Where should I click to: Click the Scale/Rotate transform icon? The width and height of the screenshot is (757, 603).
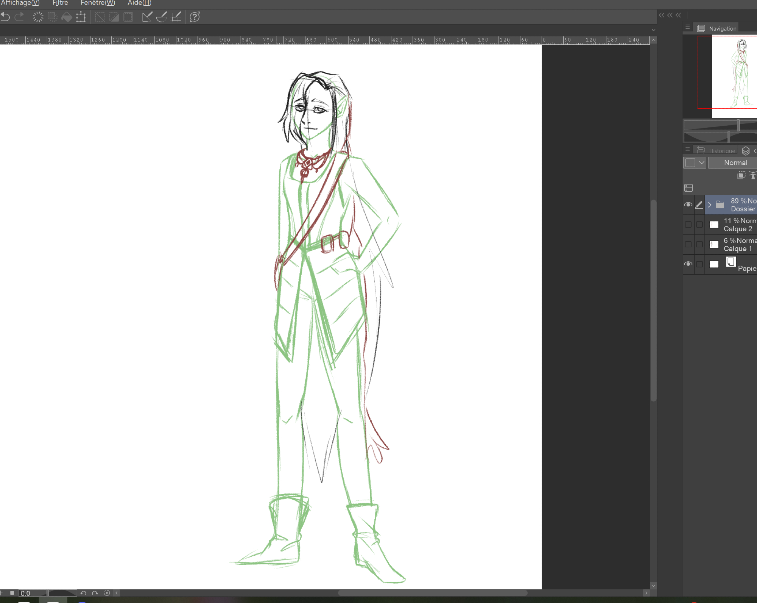tap(81, 17)
